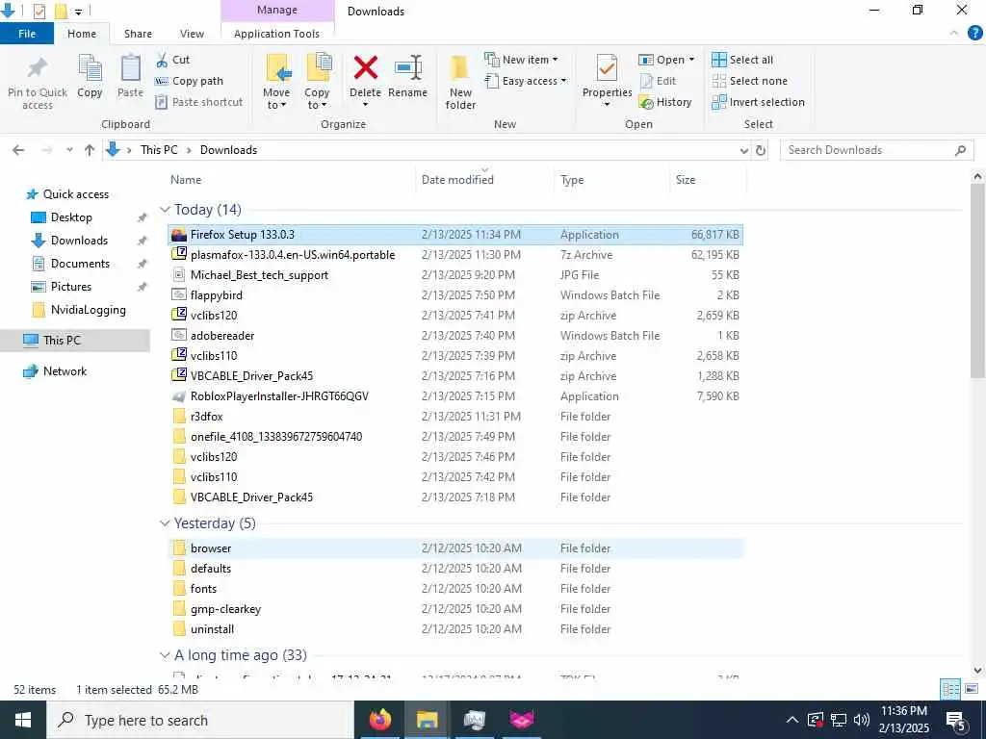Sort by the Type column header
Viewport: 986px width, 739px height.
(x=611, y=180)
